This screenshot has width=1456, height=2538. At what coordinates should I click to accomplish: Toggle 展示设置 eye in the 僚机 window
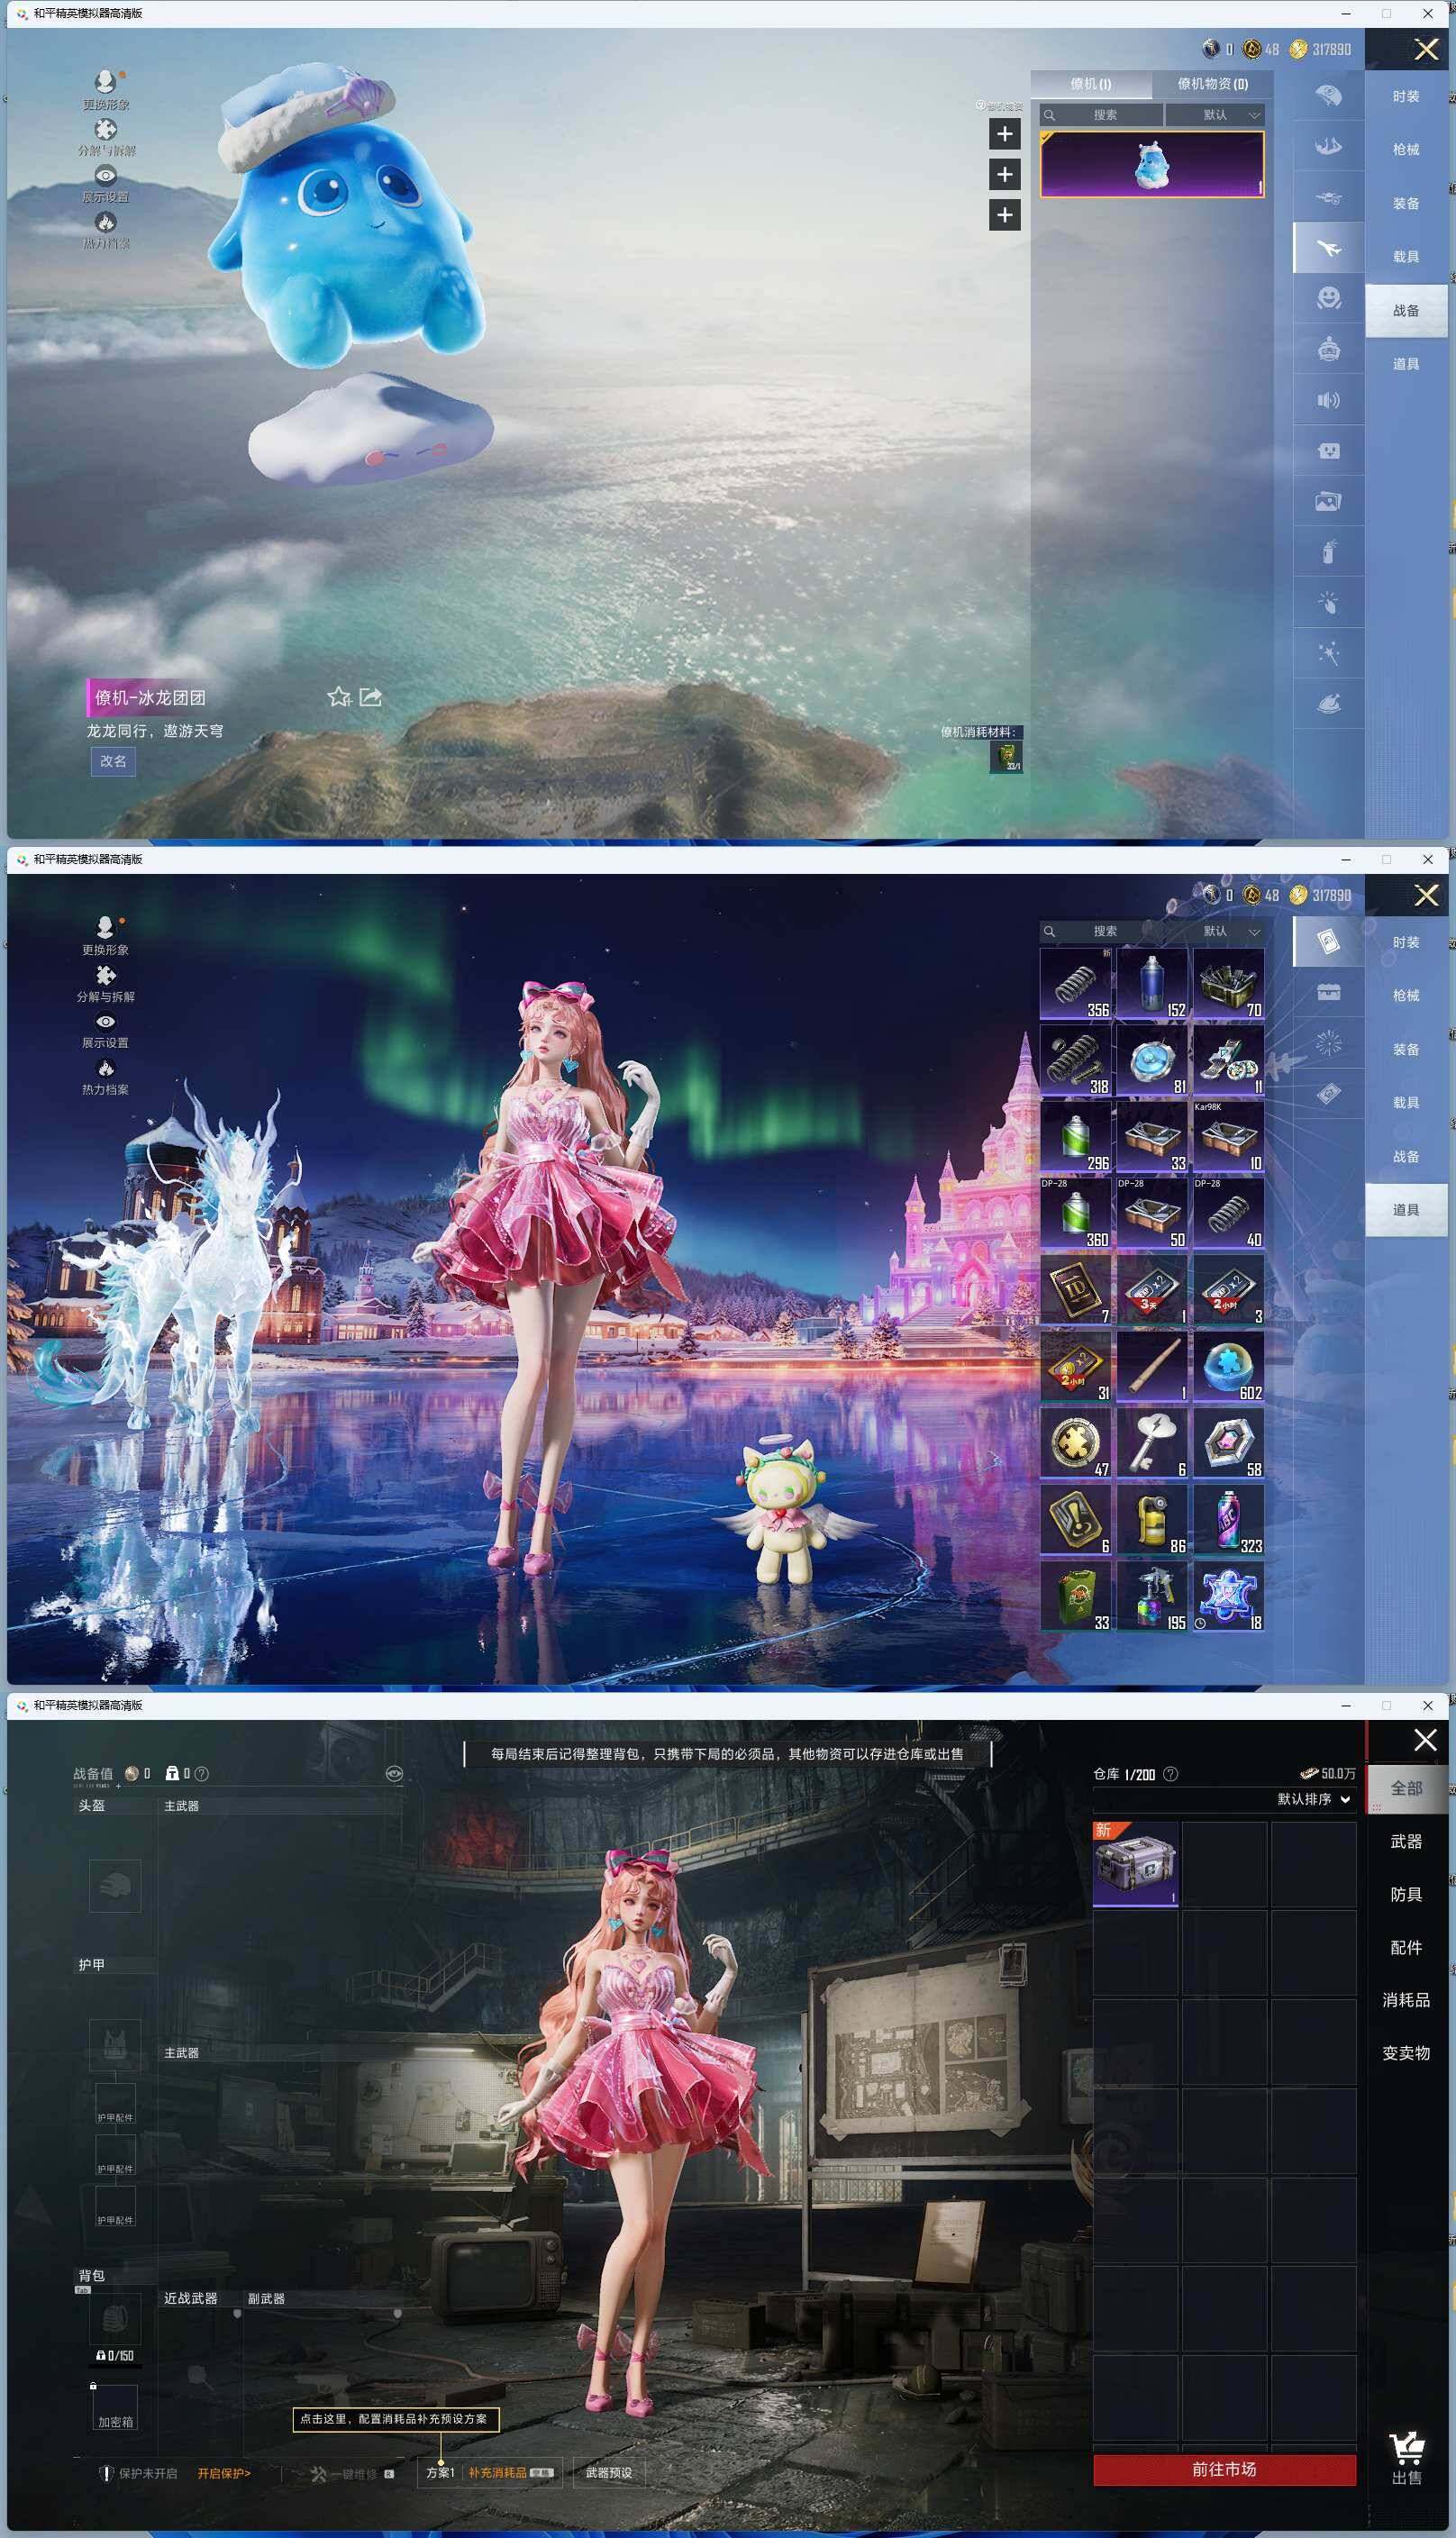[105, 175]
